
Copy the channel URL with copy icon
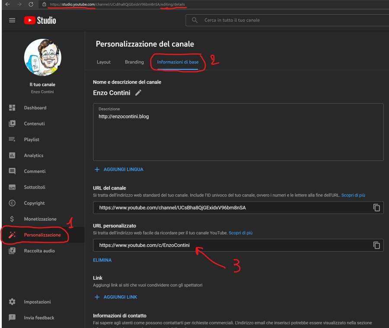tap(376, 208)
